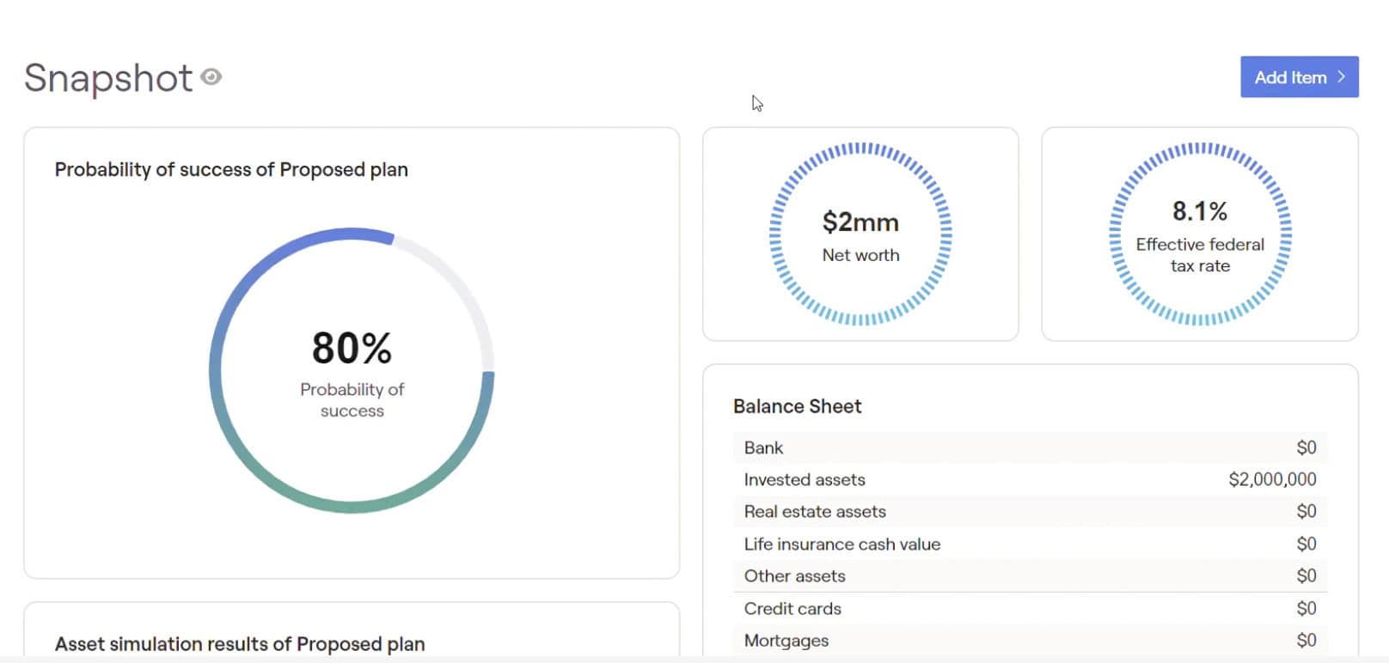Click the 80% probability of success ring
1389x663 pixels.
352,370
